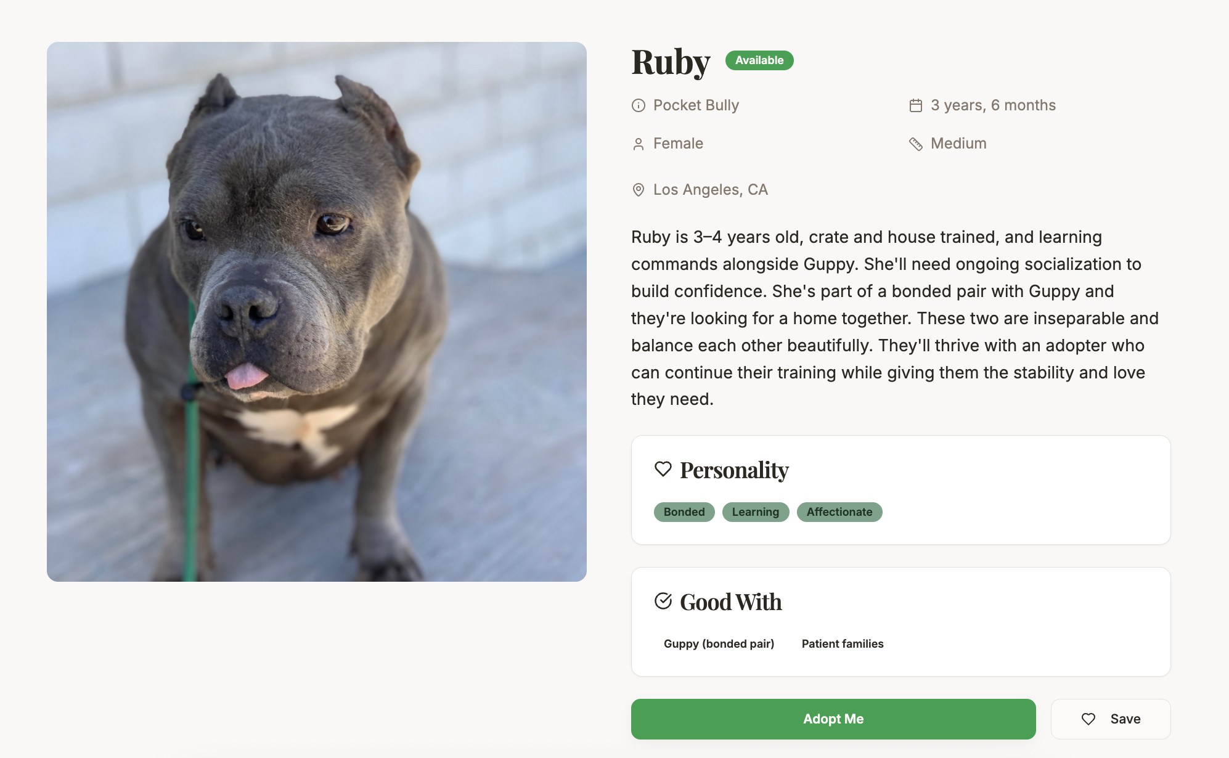Image resolution: width=1229 pixels, height=758 pixels.
Task: Click the calendar icon next to age
Action: 916,105
